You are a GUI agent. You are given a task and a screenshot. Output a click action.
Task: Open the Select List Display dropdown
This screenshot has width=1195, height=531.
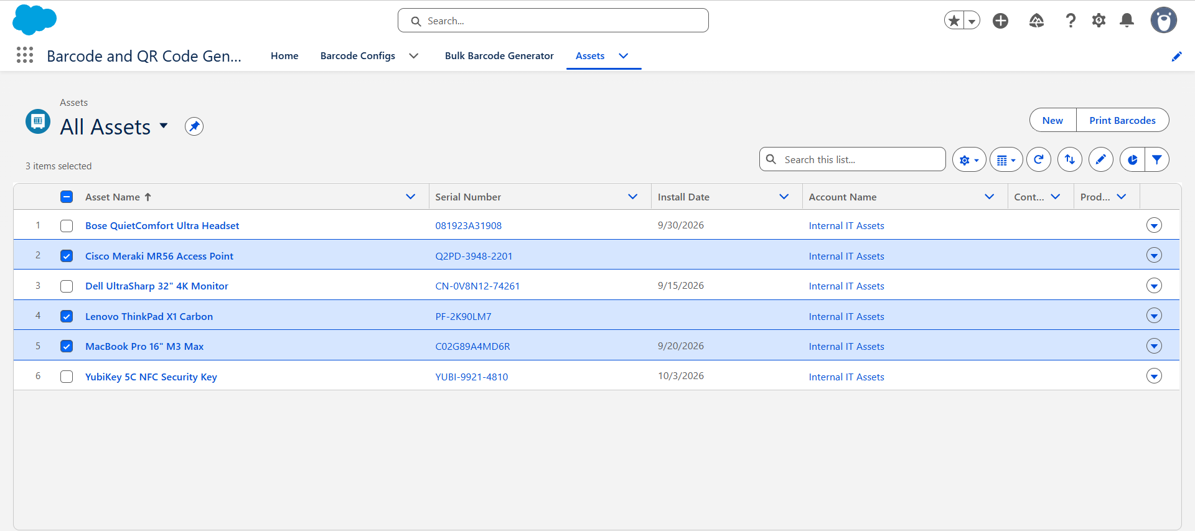point(1006,159)
